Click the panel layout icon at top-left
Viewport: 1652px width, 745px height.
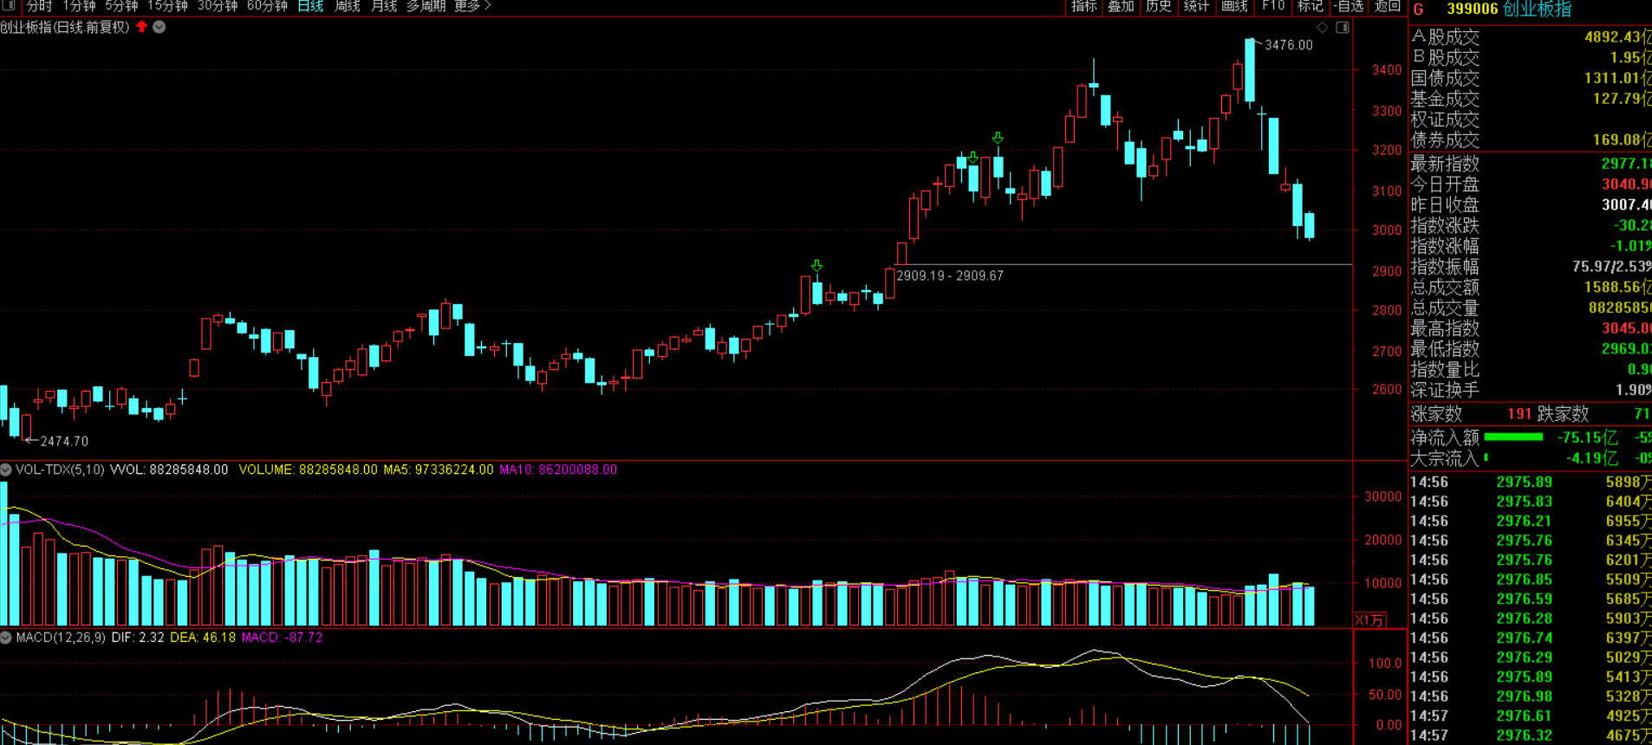point(9,5)
